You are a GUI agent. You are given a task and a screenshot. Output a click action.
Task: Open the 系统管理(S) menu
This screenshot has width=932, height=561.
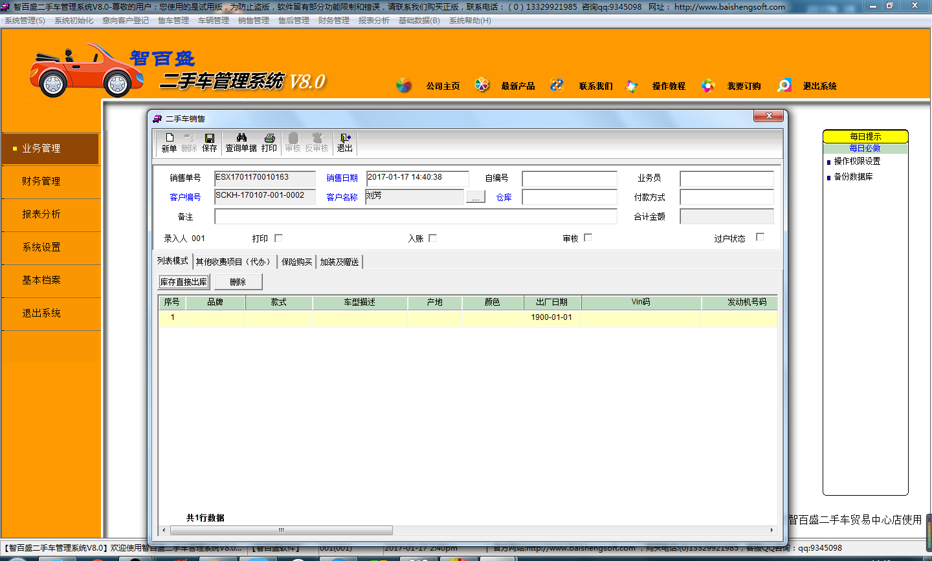pos(25,21)
